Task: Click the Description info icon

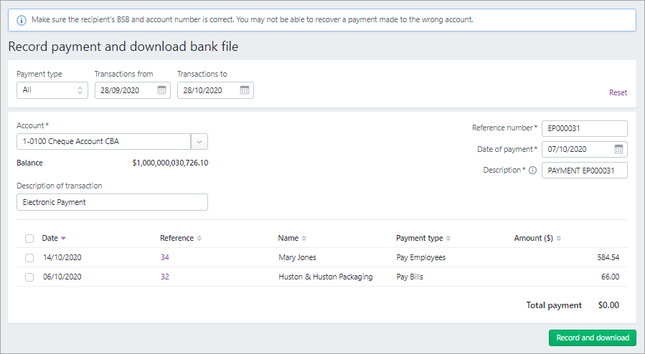Action: point(532,170)
